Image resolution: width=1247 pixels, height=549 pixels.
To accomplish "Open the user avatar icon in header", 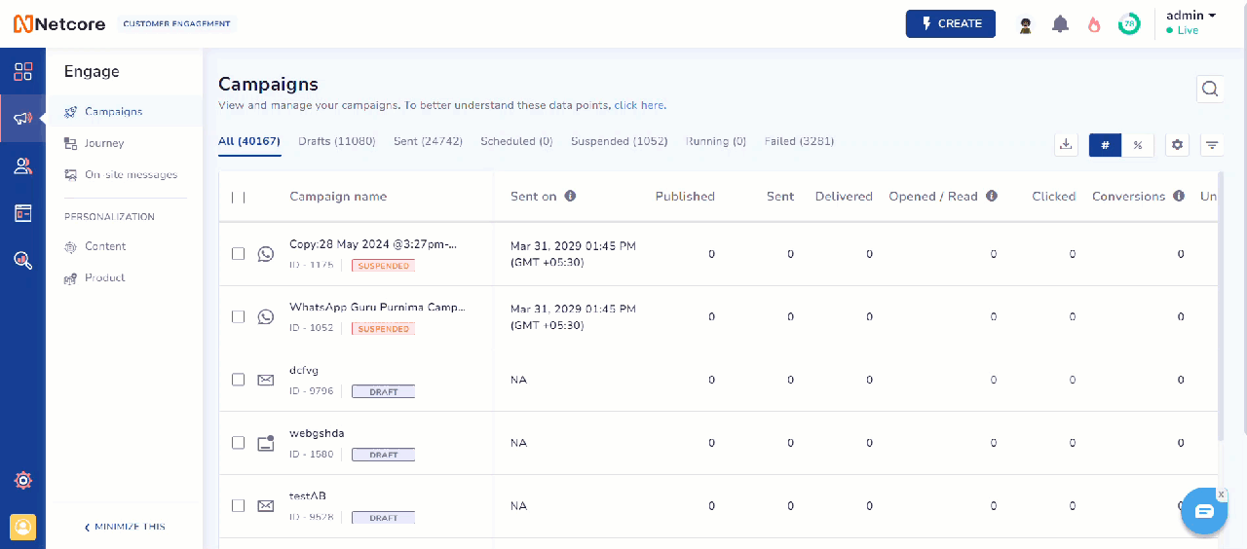I will [x=1025, y=24].
